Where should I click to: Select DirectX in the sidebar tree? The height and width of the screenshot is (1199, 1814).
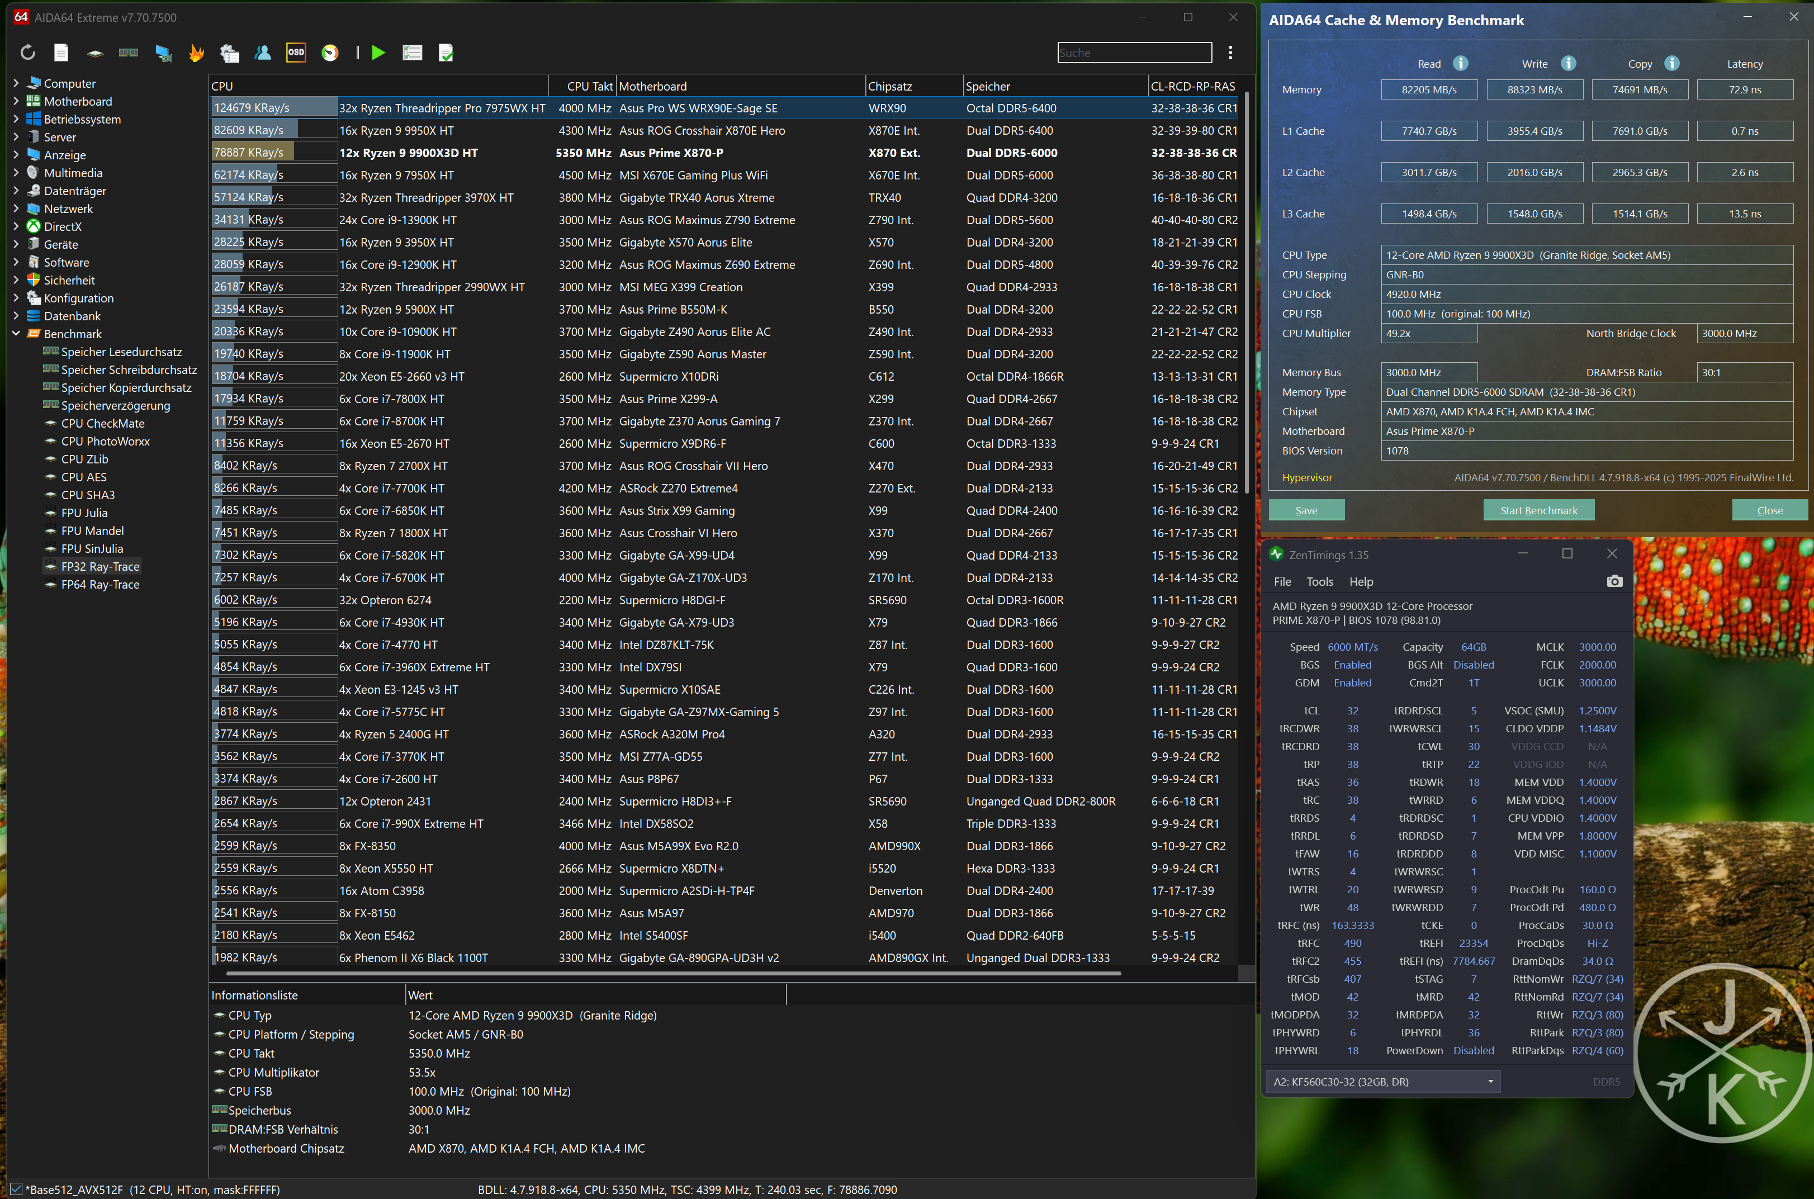click(x=63, y=226)
